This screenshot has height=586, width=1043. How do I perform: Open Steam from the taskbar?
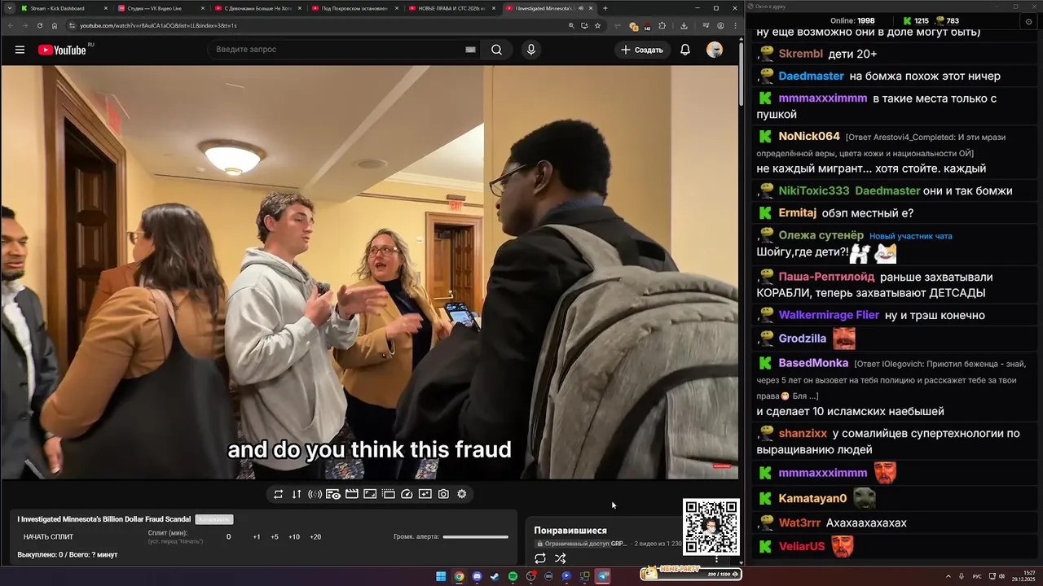click(495, 576)
